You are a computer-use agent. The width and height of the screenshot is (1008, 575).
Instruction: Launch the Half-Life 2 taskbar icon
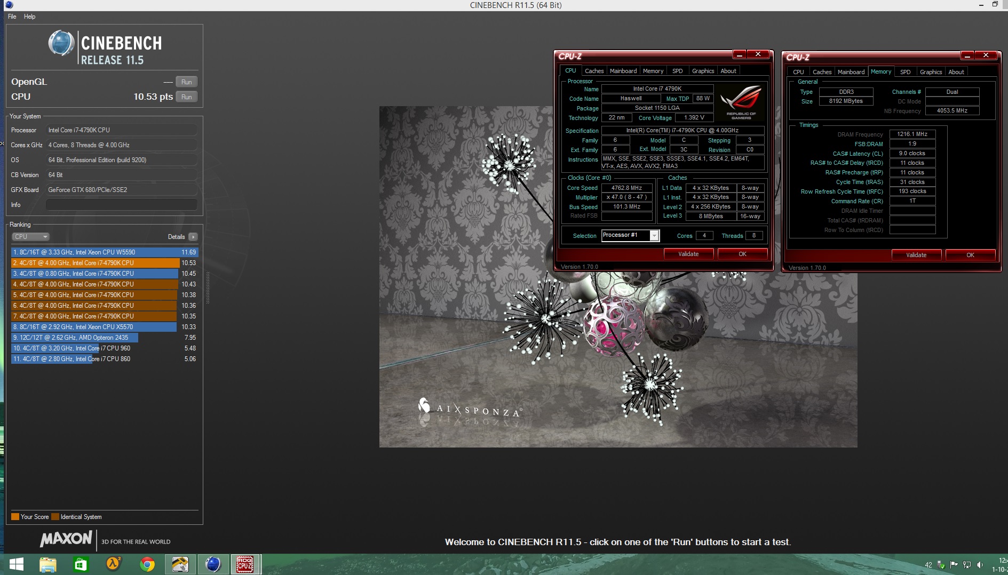pyautogui.click(x=114, y=564)
